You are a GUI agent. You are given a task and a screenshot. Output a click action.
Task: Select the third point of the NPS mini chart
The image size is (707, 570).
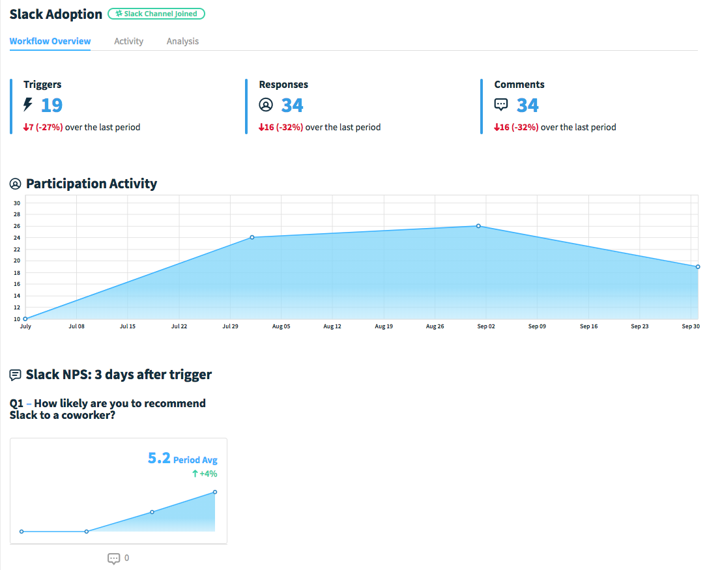click(x=152, y=512)
